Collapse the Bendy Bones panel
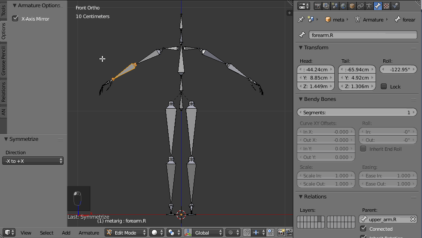This screenshot has width=422, height=238. pyautogui.click(x=301, y=99)
